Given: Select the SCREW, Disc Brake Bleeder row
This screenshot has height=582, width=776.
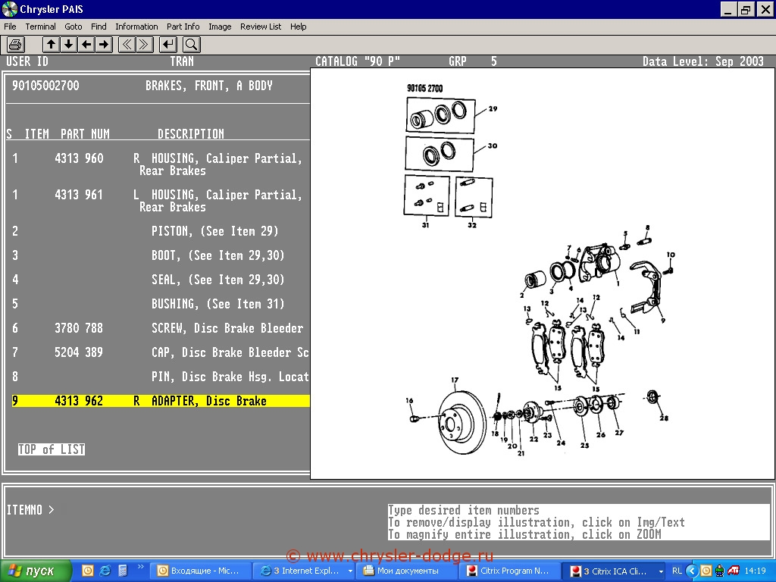Looking at the screenshot, I should (158, 328).
